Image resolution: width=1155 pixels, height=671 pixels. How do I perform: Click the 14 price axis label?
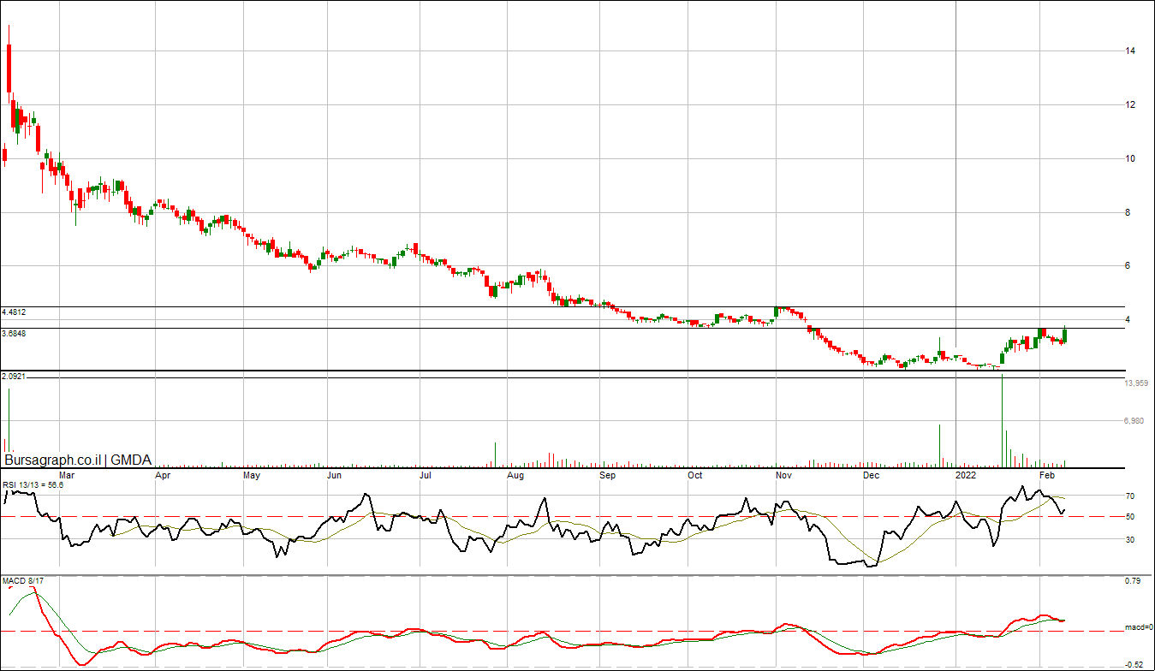point(1131,51)
